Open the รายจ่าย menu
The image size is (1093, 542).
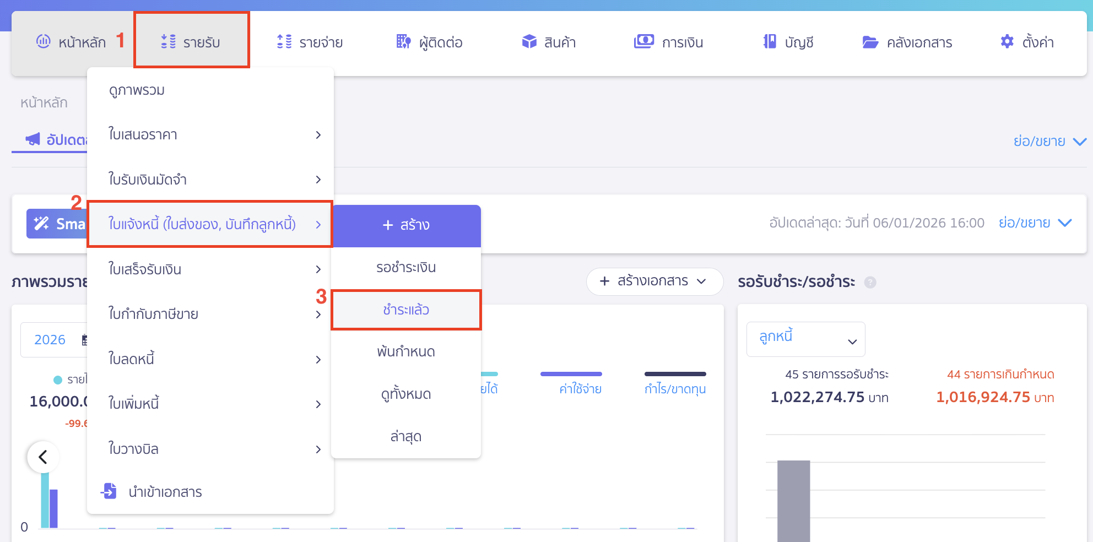(x=310, y=41)
